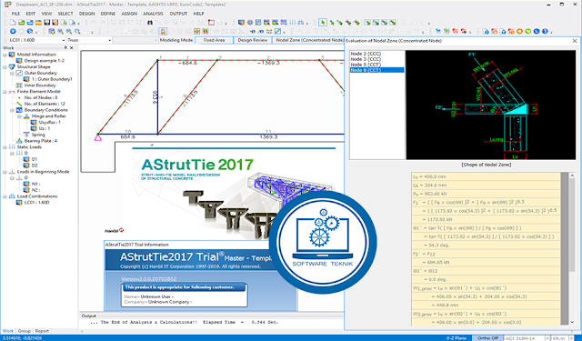Close the Evaluation of Nodal Zone panel
The image size is (582, 341).
pyautogui.click(x=575, y=41)
